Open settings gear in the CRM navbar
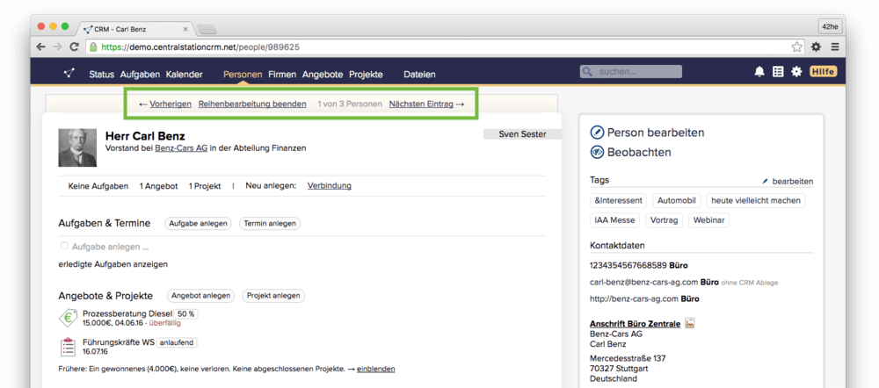Screen dimensions: 879x388 (x=796, y=72)
